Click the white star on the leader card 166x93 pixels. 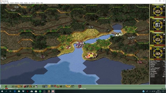tap(164, 20)
